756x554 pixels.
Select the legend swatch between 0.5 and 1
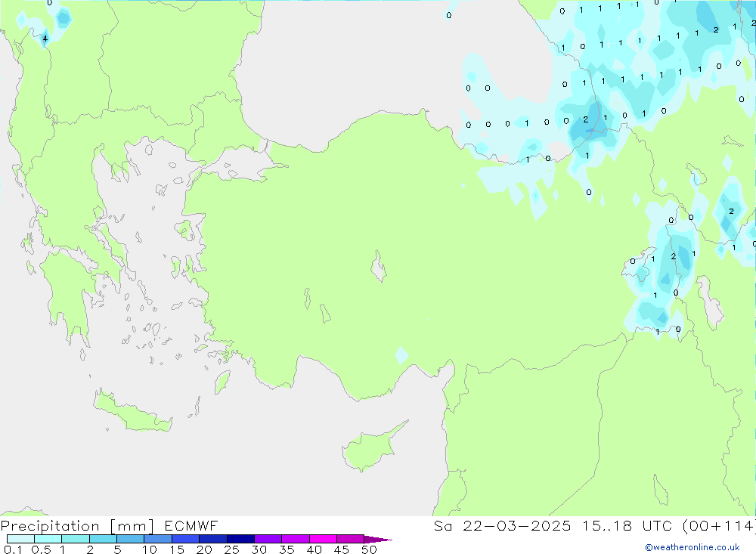(48, 539)
